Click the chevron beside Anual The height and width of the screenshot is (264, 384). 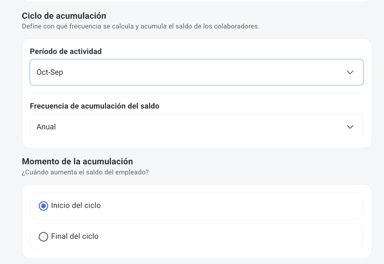pos(350,127)
